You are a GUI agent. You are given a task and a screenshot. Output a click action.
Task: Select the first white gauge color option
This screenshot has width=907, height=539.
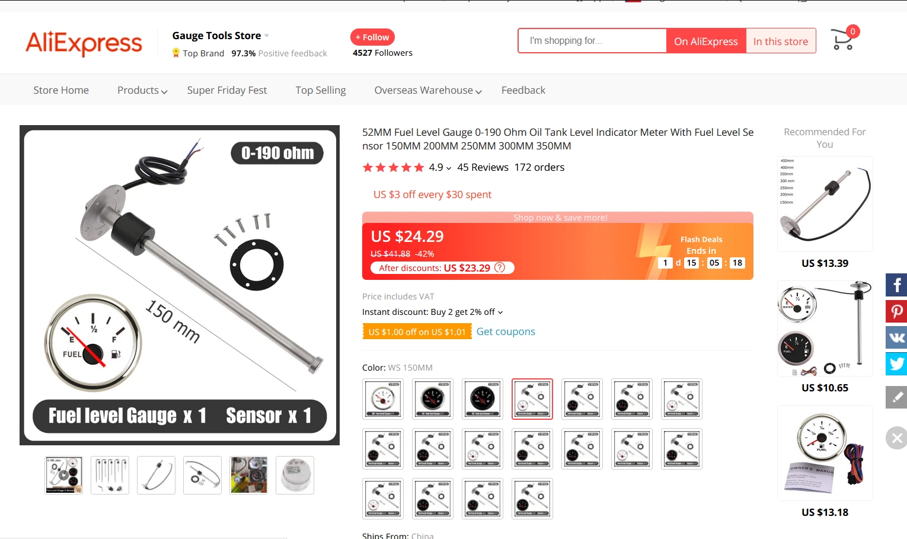coord(384,399)
